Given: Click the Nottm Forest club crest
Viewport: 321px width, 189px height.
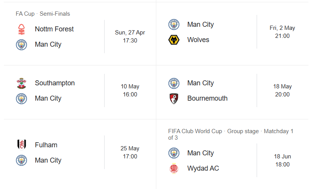Looking at the screenshot, I should 21,29.
